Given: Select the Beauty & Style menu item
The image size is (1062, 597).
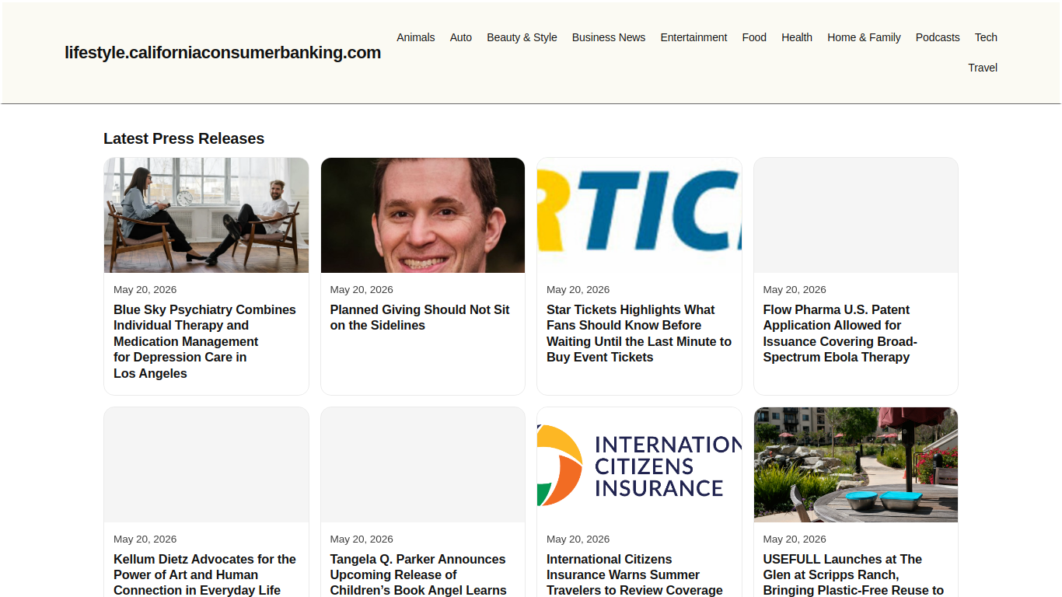Looking at the screenshot, I should tap(522, 37).
